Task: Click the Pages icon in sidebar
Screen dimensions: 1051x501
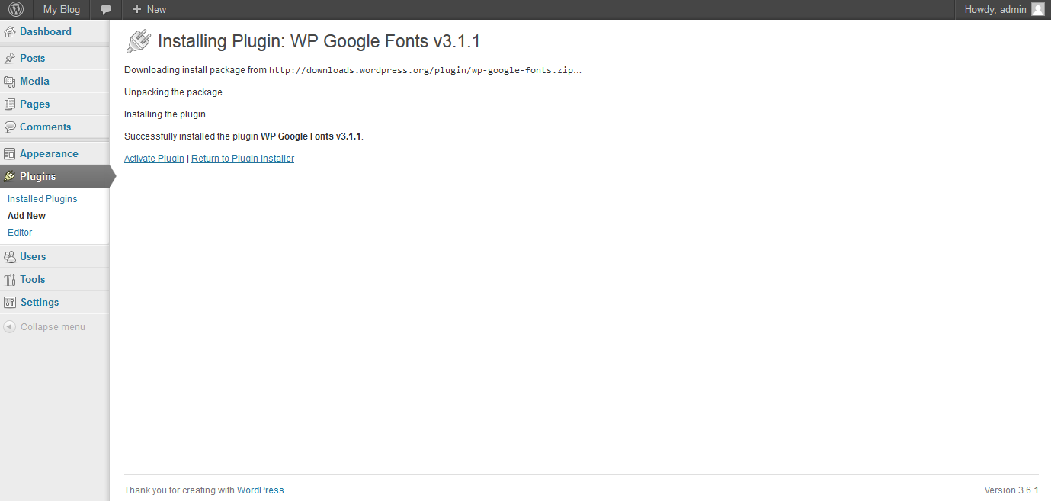Action: point(10,104)
